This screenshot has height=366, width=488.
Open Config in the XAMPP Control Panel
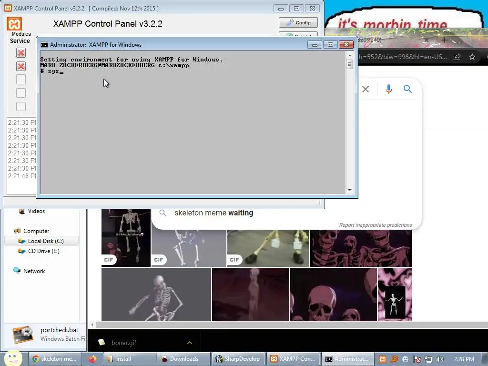pyautogui.click(x=298, y=22)
